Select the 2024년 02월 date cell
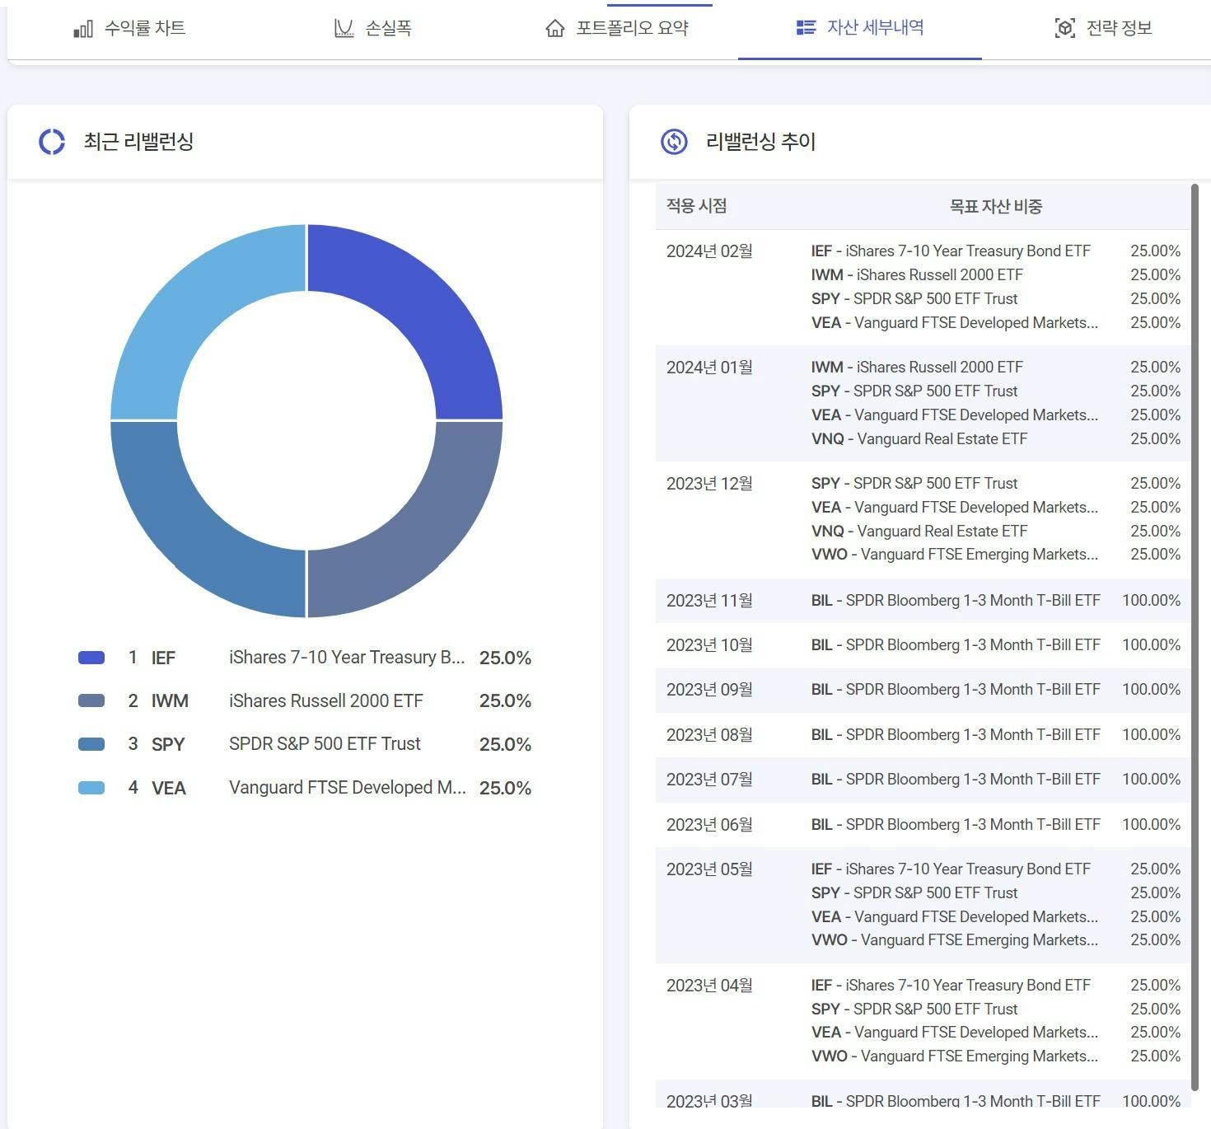The height and width of the screenshot is (1129, 1211). (x=709, y=251)
